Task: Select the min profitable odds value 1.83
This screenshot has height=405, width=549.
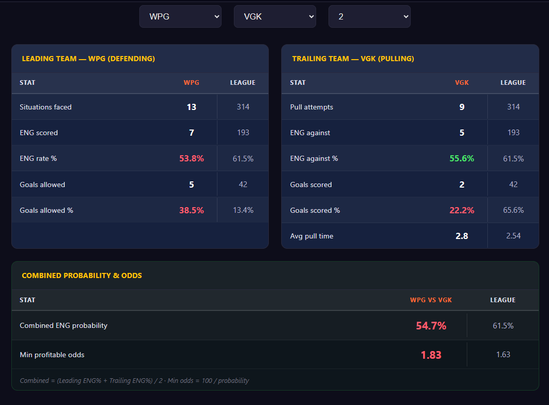Action: [431, 355]
